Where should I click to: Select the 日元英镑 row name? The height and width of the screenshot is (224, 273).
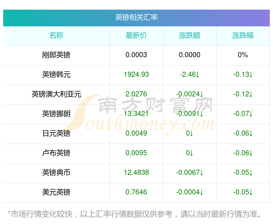coord(56,133)
